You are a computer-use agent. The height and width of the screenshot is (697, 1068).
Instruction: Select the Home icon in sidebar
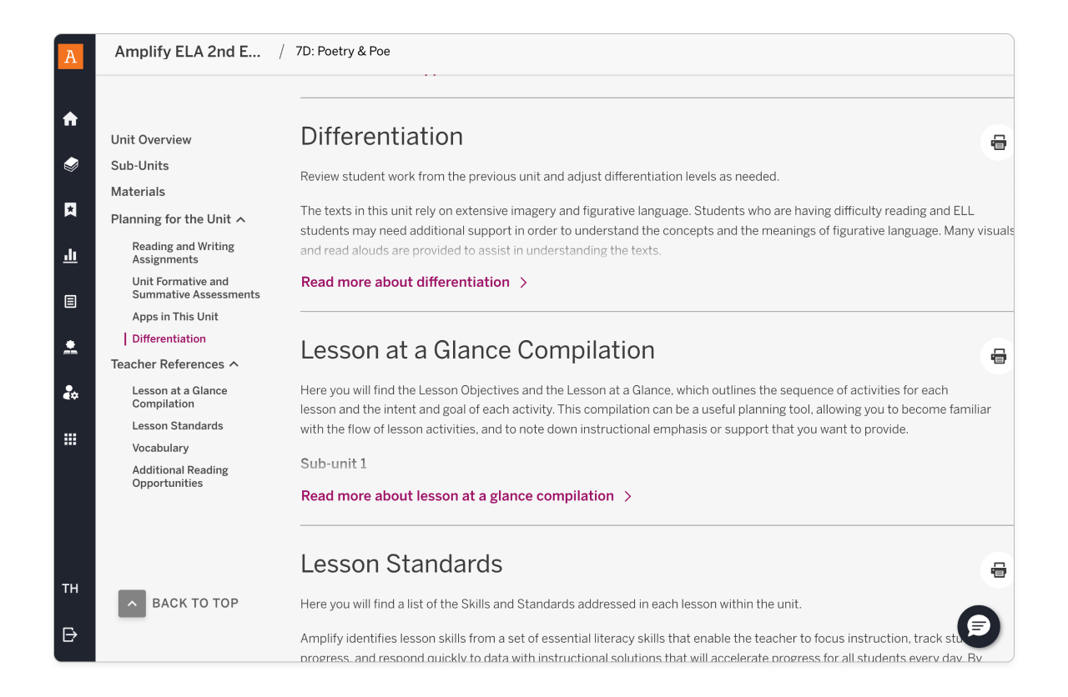pyautogui.click(x=71, y=118)
